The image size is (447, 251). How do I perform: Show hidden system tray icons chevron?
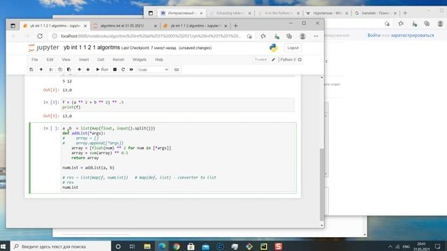click(x=390, y=246)
